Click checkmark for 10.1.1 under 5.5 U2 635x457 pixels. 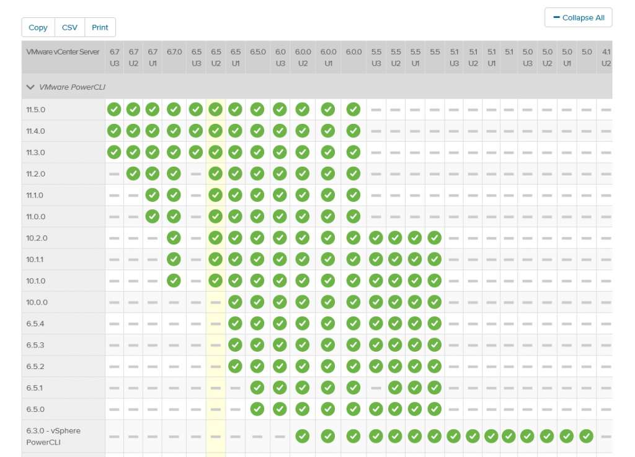point(395,259)
